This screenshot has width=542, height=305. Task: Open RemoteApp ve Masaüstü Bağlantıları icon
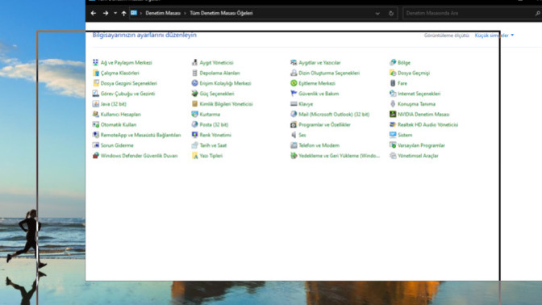(x=96, y=136)
